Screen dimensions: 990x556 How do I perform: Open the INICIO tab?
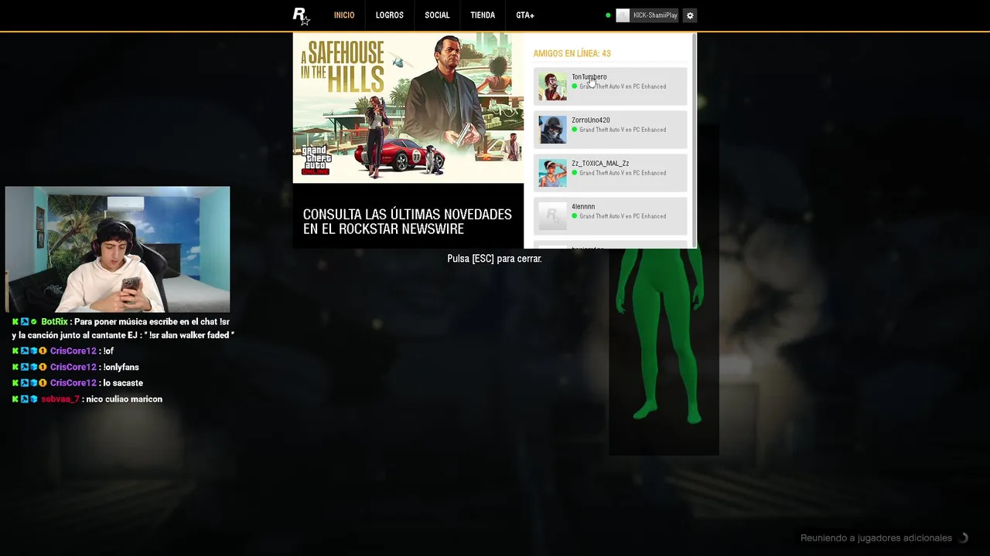(x=344, y=15)
